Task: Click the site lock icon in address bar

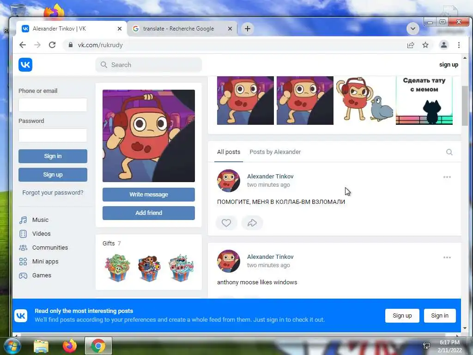Action: coord(71,45)
